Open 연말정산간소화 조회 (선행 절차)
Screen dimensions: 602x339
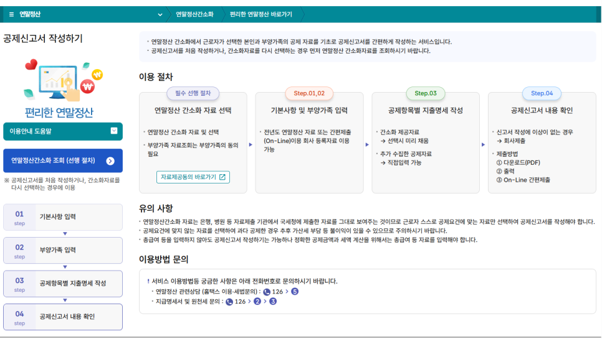(x=63, y=160)
